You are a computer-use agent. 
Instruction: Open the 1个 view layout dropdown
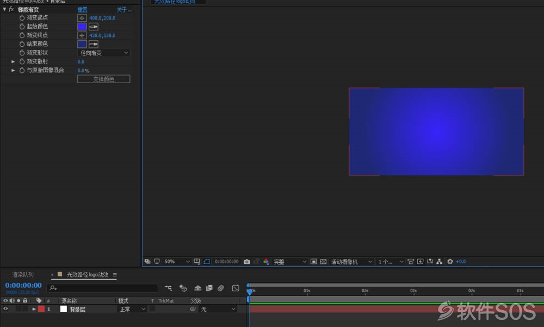[391, 261]
